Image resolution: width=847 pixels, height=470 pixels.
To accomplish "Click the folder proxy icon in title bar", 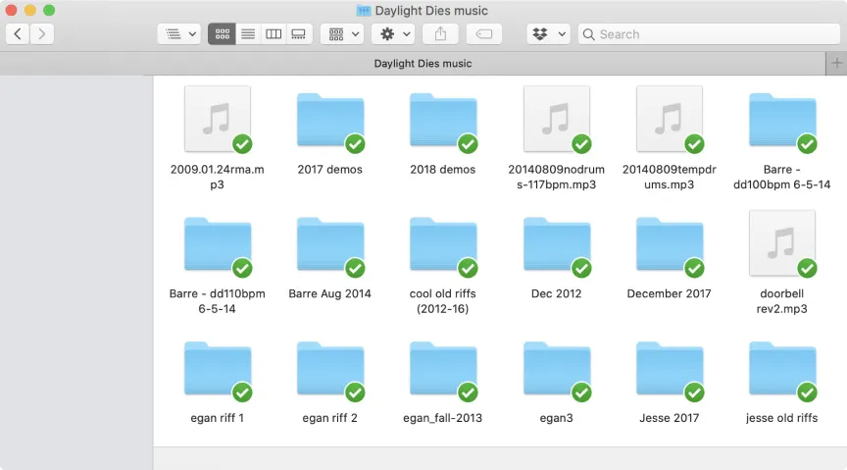I will [364, 10].
